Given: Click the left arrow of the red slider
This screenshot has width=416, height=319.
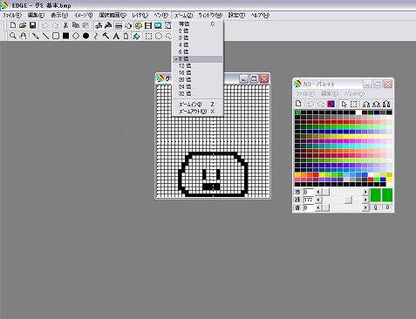Looking at the screenshot, I should coord(318,192).
